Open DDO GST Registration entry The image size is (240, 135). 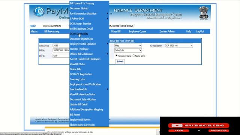pyautogui.click(x=81, y=74)
